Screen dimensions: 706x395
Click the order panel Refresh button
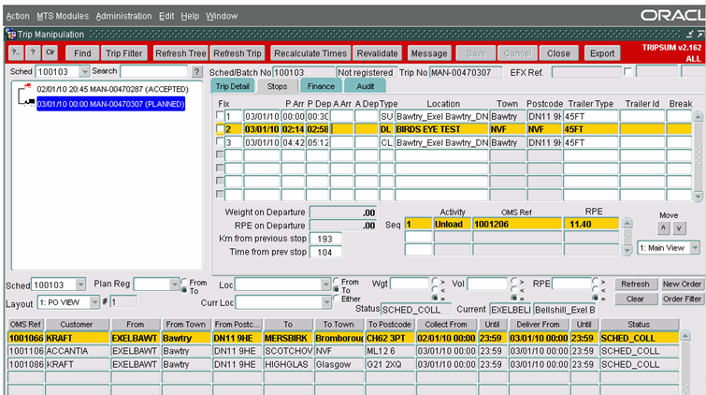(635, 284)
